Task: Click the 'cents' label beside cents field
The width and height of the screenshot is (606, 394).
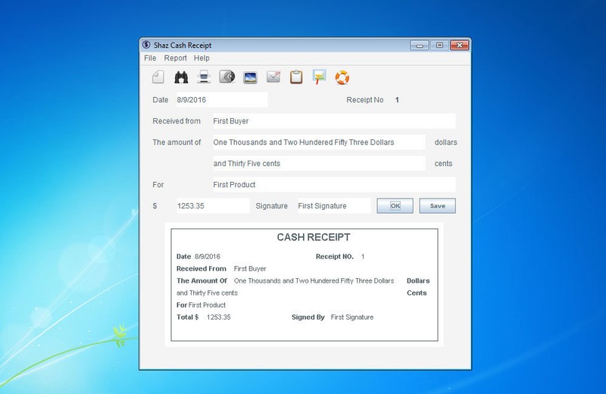Action: tap(443, 164)
